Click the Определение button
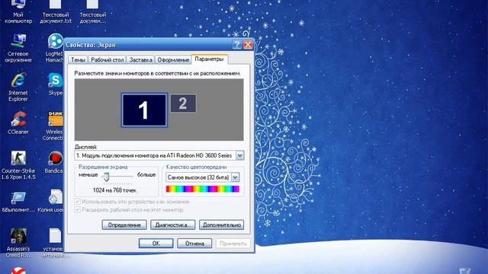This screenshot has width=488, height=274. (124, 225)
